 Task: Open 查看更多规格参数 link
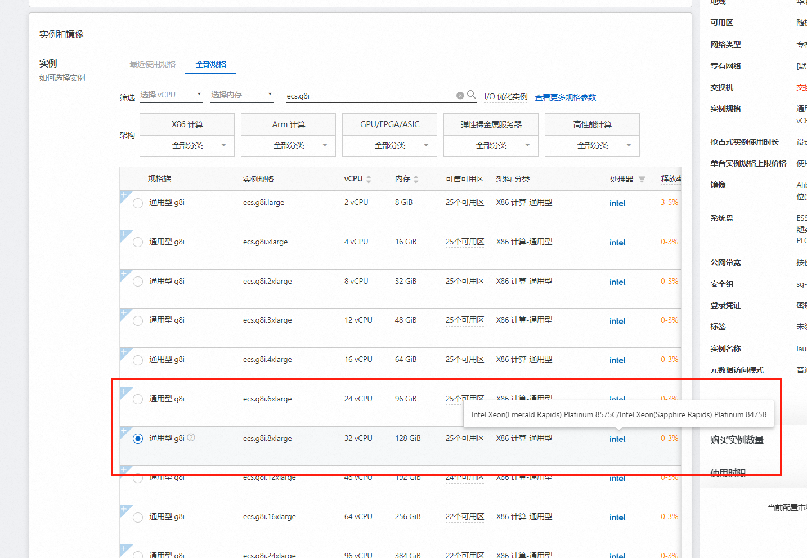pyautogui.click(x=565, y=97)
